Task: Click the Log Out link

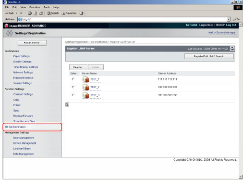Action: 231,25
